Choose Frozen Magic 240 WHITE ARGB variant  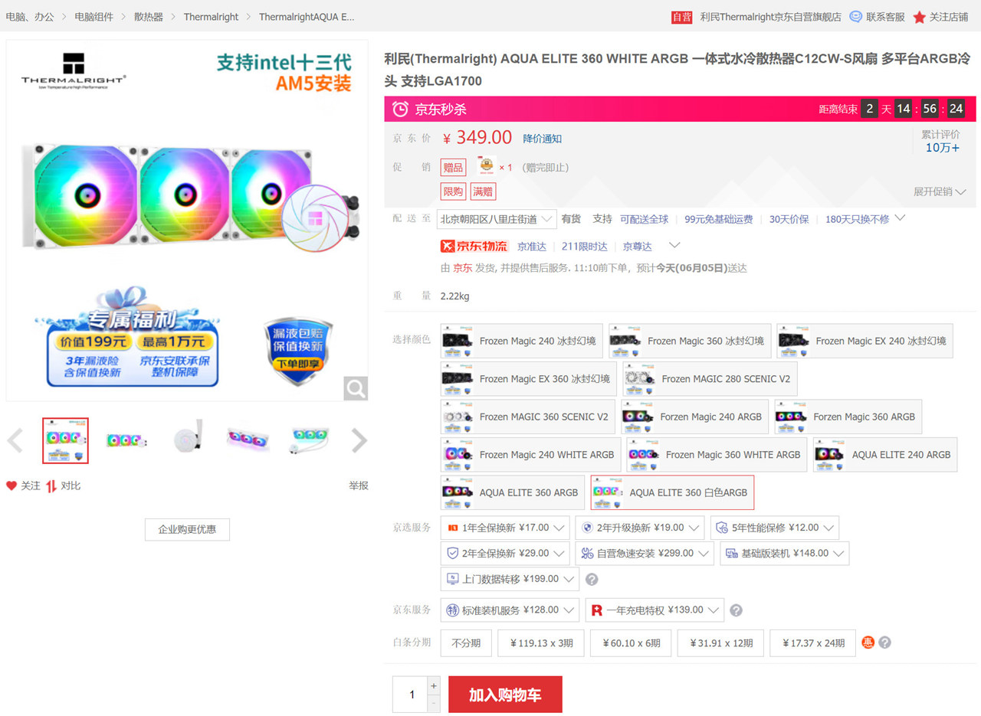click(x=531, y=454)
